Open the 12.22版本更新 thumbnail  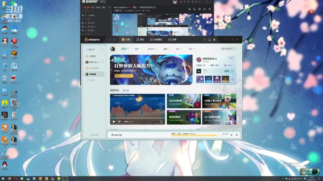pyautogui.click(x=219, y=117)
